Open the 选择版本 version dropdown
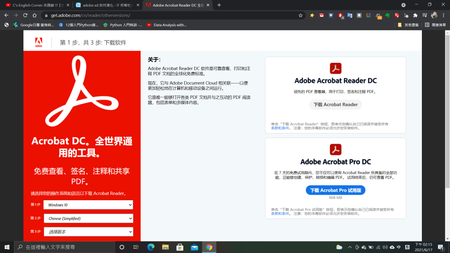This screenshot has height=253, width=450. click(x=88, y=232)
